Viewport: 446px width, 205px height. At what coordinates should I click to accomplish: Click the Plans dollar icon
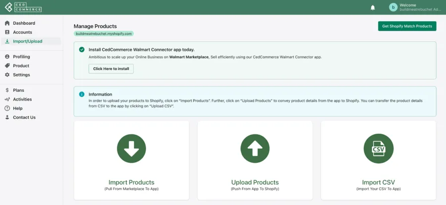coord(7,90)
